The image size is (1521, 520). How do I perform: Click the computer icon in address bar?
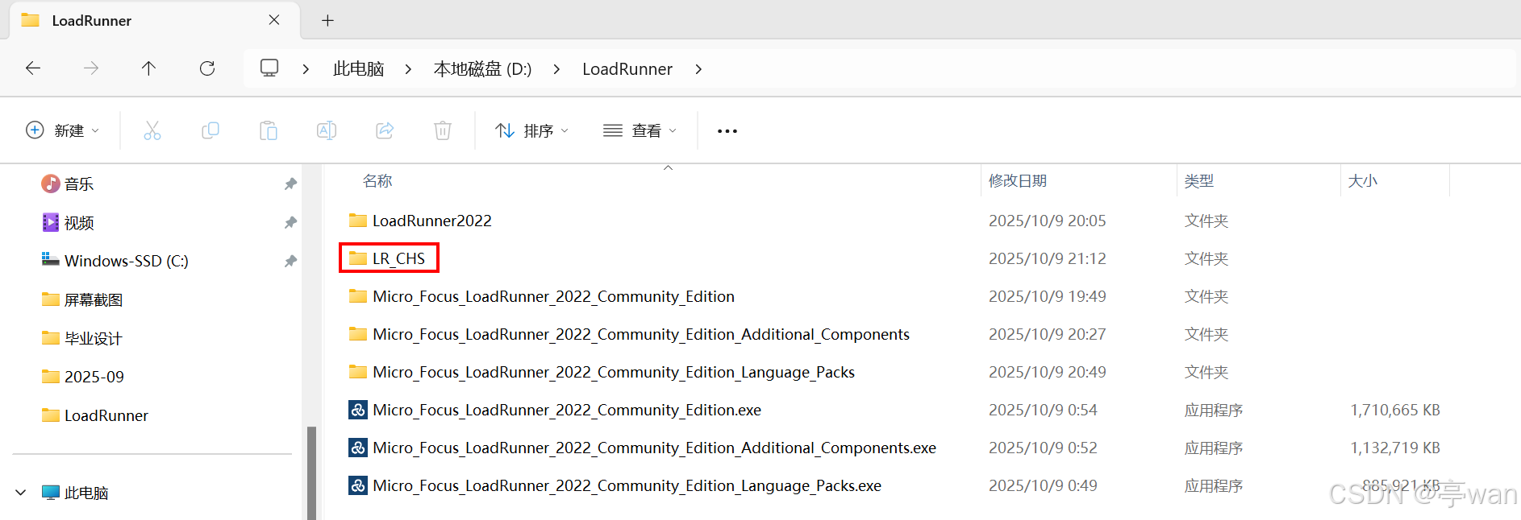(269, 68)
